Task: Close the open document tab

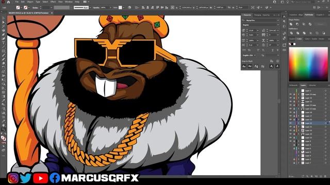Action: point(52,13)
